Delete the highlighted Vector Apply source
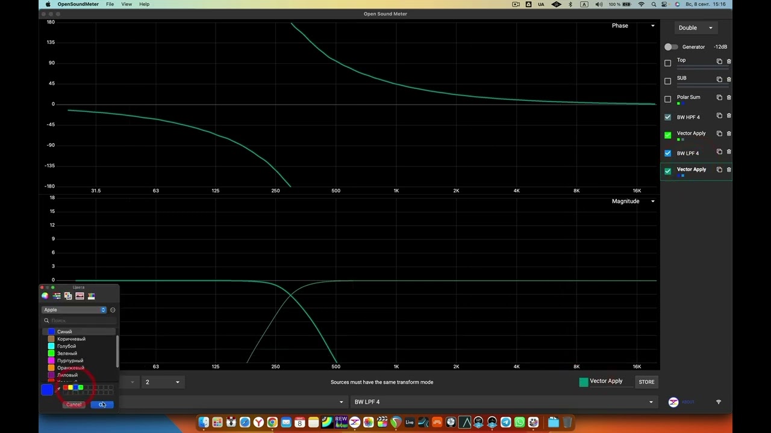This screenshot has width=771, height=433. click(x=729, y=170)
